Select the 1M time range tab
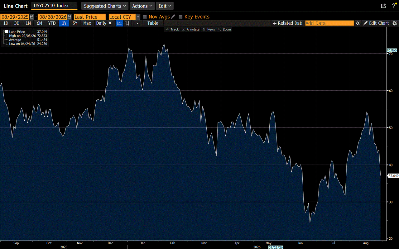This screenshot has width=399, height=249. 28,23
